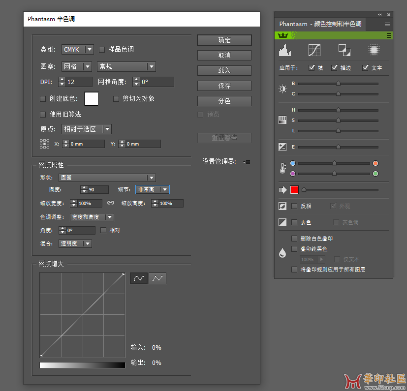Viewport: 407px width, 391px height.
Task: Click the invert icon beside 反相
Action: pyautogui.click(x=282, y=206)
